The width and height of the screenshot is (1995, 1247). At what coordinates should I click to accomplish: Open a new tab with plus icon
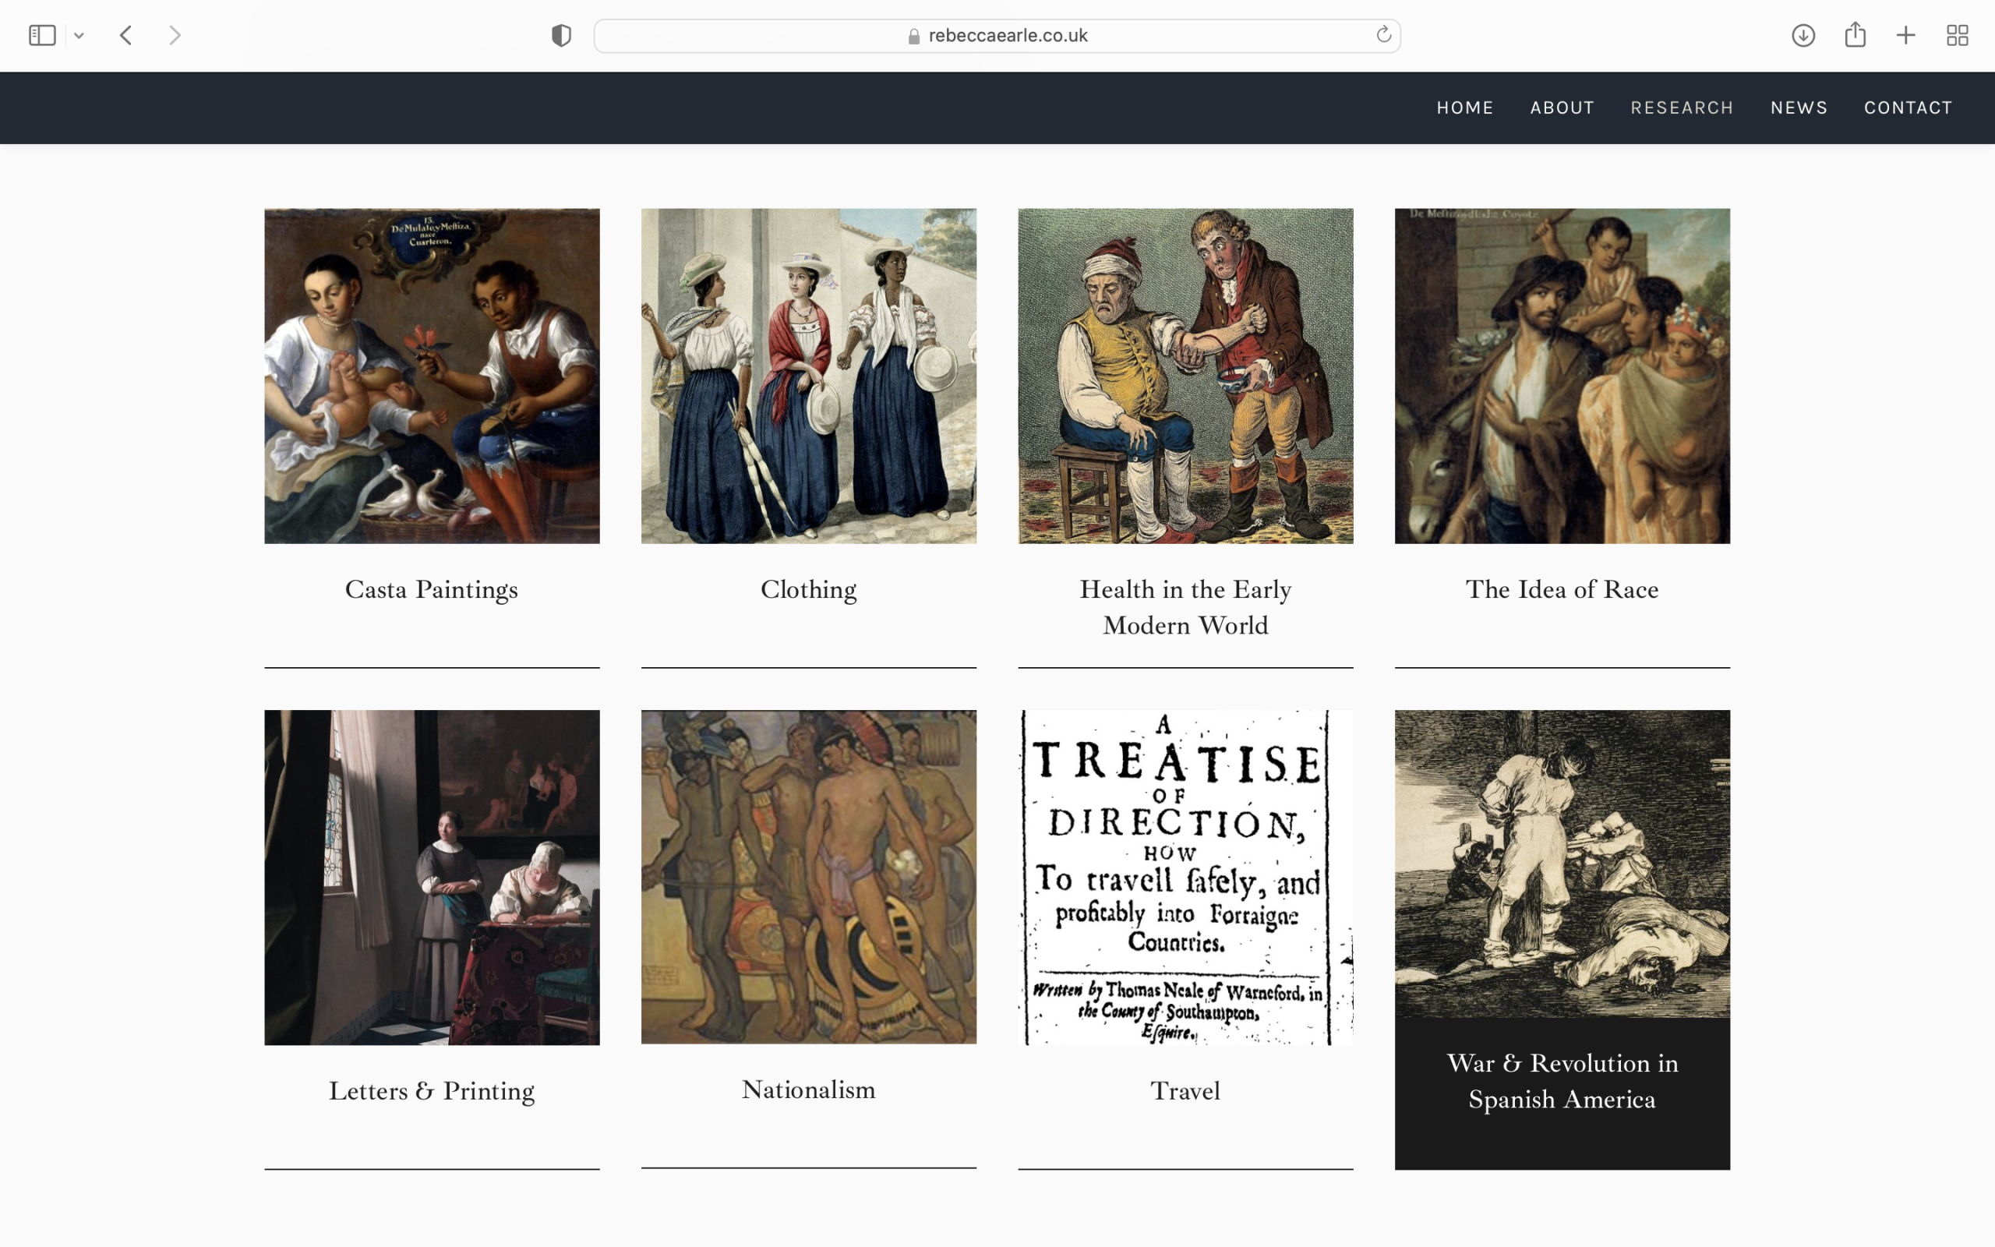1906,36
